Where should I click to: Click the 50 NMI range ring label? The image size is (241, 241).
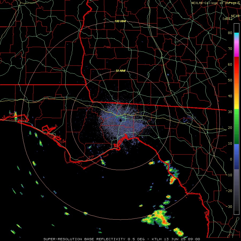point(120,71)
